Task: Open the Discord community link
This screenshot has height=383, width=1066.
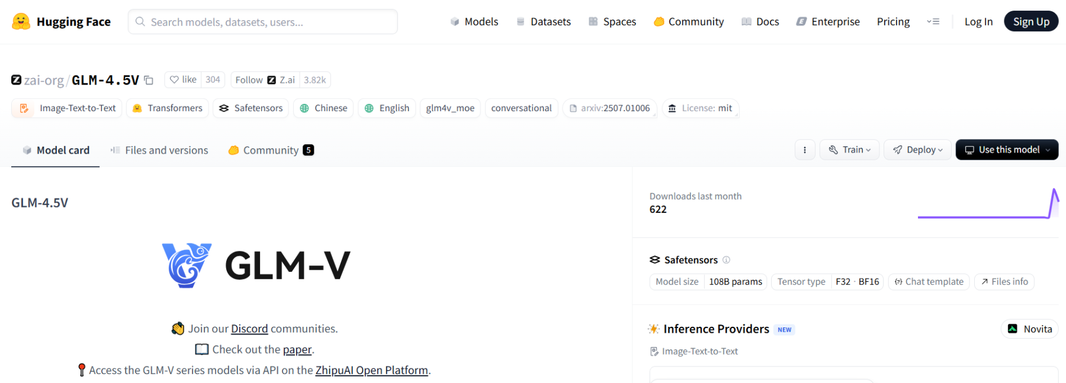Action: [x=249, y=329]
